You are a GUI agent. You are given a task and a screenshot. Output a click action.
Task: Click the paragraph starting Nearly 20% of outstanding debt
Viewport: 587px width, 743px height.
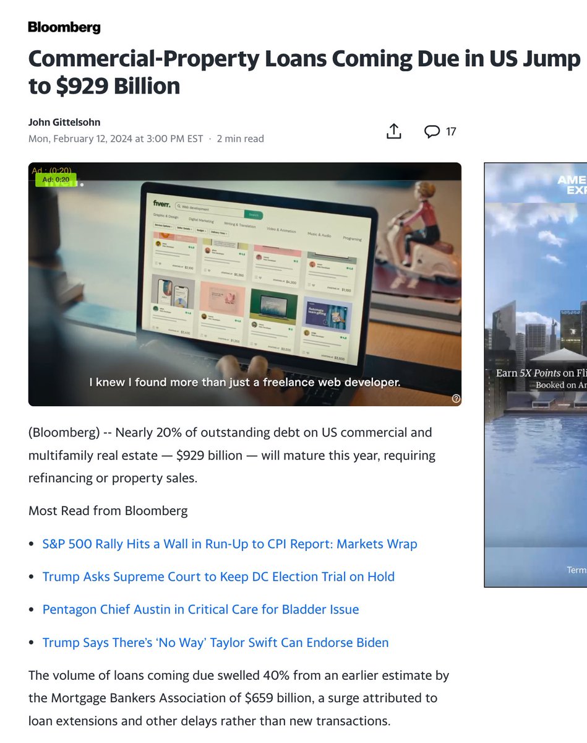click(x=232, y=456)
